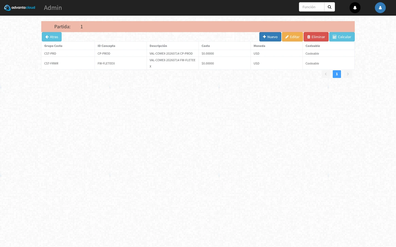Click description VAL-COMEX-20260714 FW-FLETEEX

coord(172,63)
